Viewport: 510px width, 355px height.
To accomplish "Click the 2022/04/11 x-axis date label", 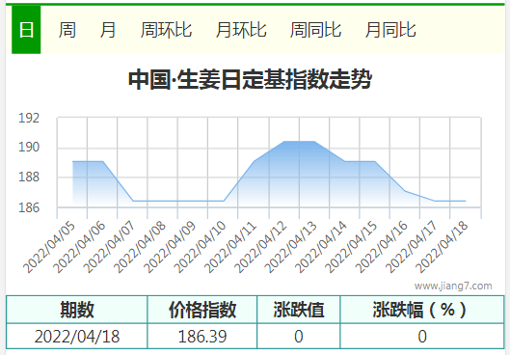I will (x=230, y=247).
